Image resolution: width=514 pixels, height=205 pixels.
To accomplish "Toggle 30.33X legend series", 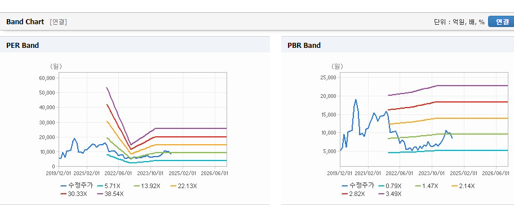I will point(74,194).
